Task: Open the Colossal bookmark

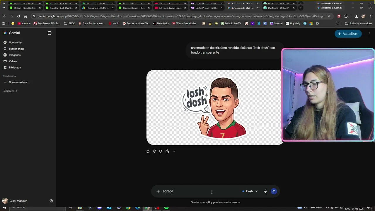Action: [x=276, y=23]
